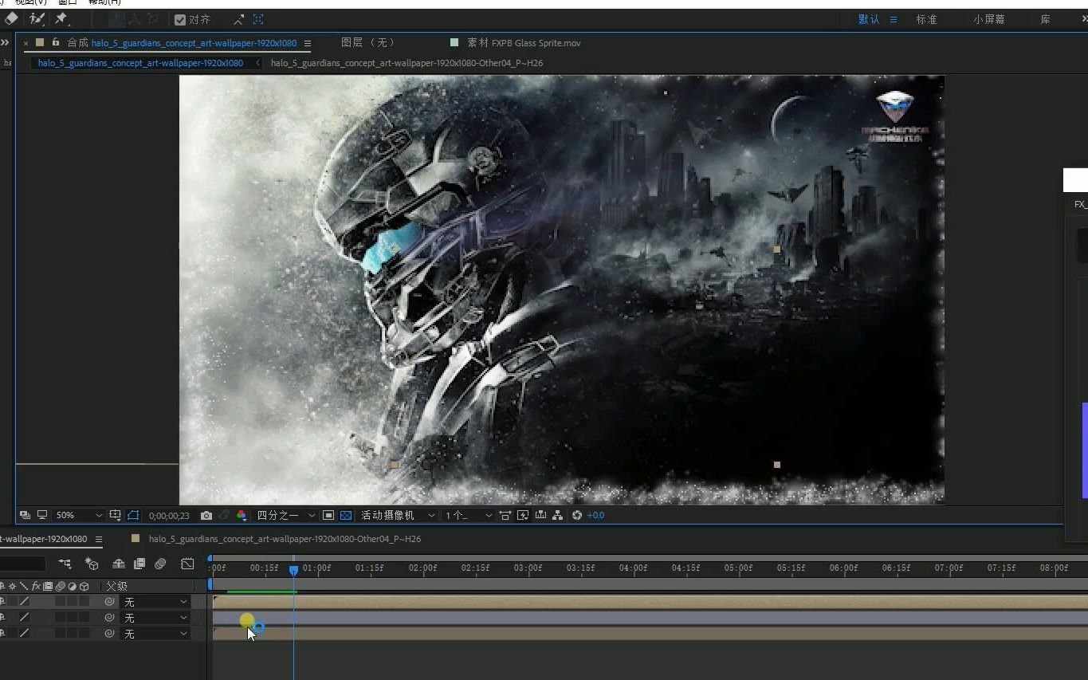Click the dashed-square snapping icon in top toolbar
The width and height of the screenshot is (1088, 680).
(258, 19)
